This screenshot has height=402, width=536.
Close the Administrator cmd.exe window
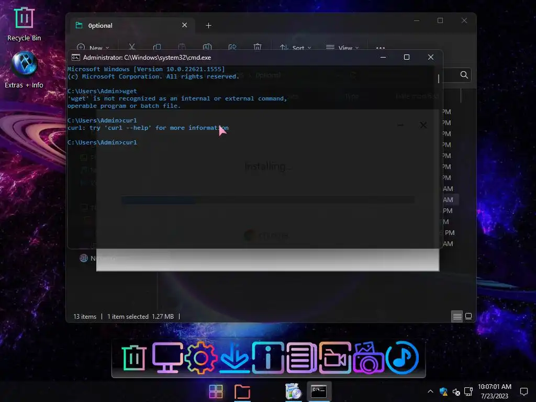pos(431,58)
